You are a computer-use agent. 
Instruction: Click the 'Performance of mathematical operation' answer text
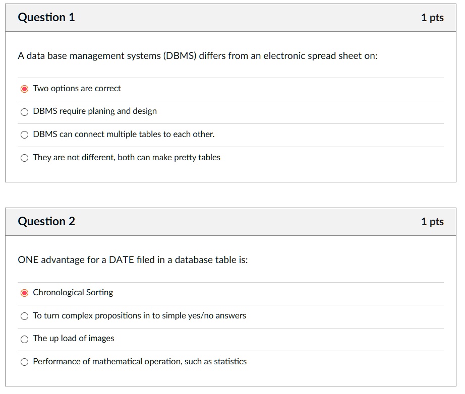click(140, 362)
